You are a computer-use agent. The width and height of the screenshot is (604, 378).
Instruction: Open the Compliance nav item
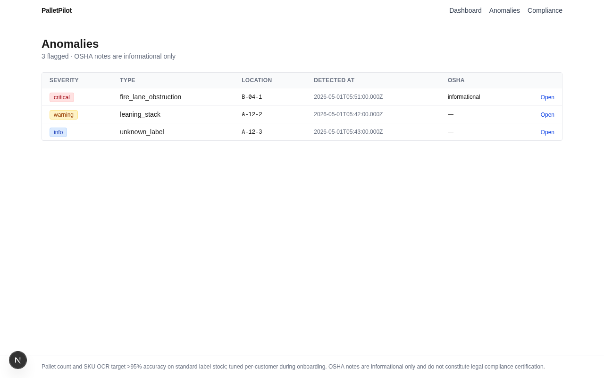click(545, 10)
